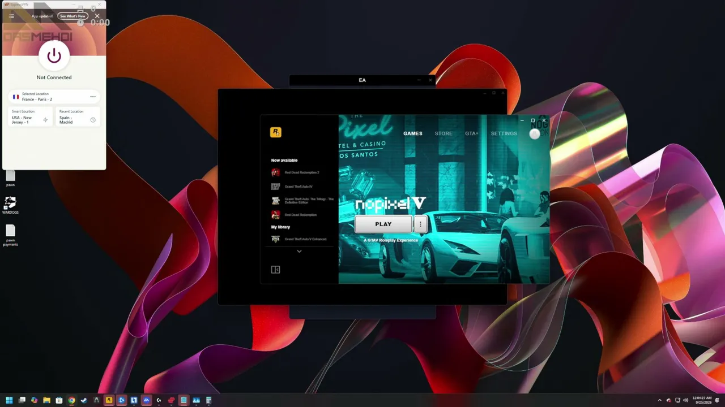Viewport: 725px width, 407px height.
Task: Expand the library list with down chevron
Action: (x=299, y=252)
